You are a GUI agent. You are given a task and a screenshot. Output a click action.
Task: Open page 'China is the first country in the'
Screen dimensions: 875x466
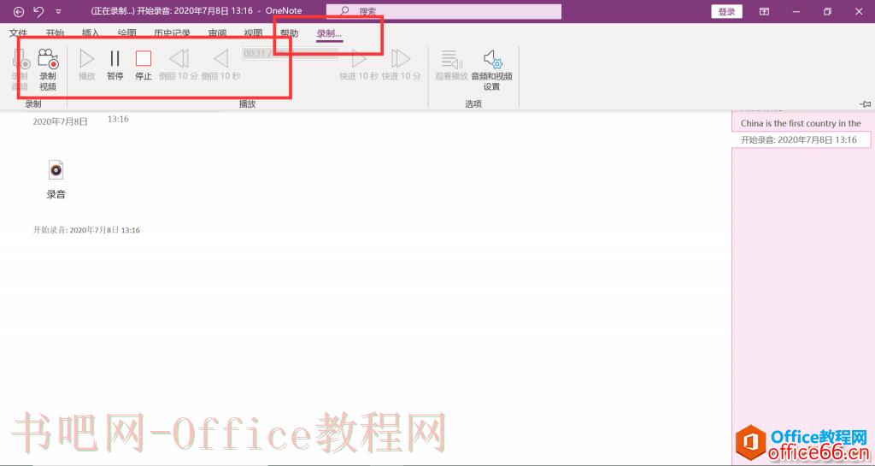click(801, 123)
